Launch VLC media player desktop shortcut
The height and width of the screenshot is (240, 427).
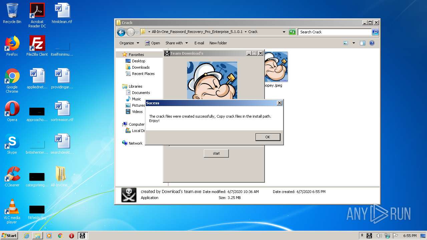pos(12,211)
